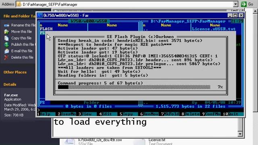Click the Rename this file icon
The image size is (258, 145).
point(6,25)
